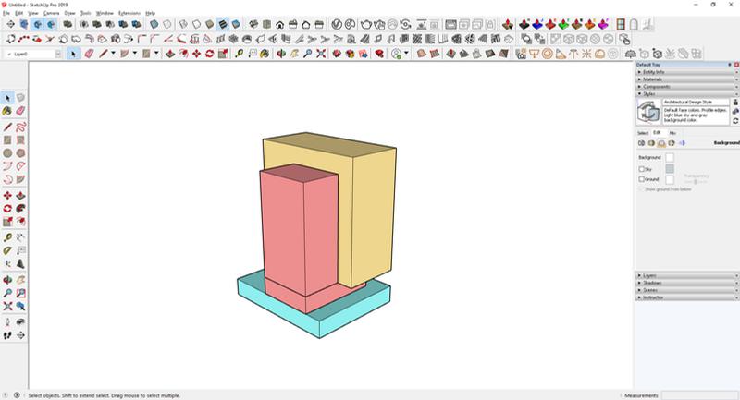Expand the Instructor panel
The image size is (740, 400).
coord(687,297)
